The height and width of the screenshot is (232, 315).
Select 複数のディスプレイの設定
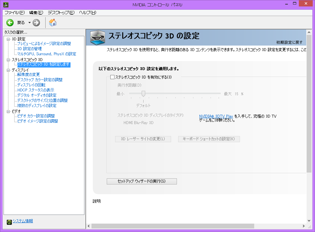click(x=37, y=106)
